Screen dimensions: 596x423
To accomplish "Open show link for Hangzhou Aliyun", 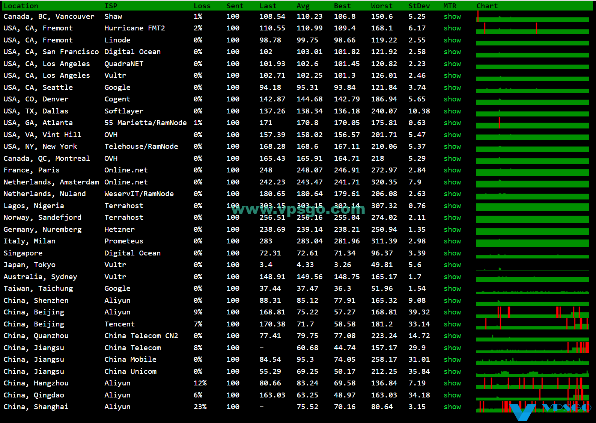I will [x=452, y=383].
